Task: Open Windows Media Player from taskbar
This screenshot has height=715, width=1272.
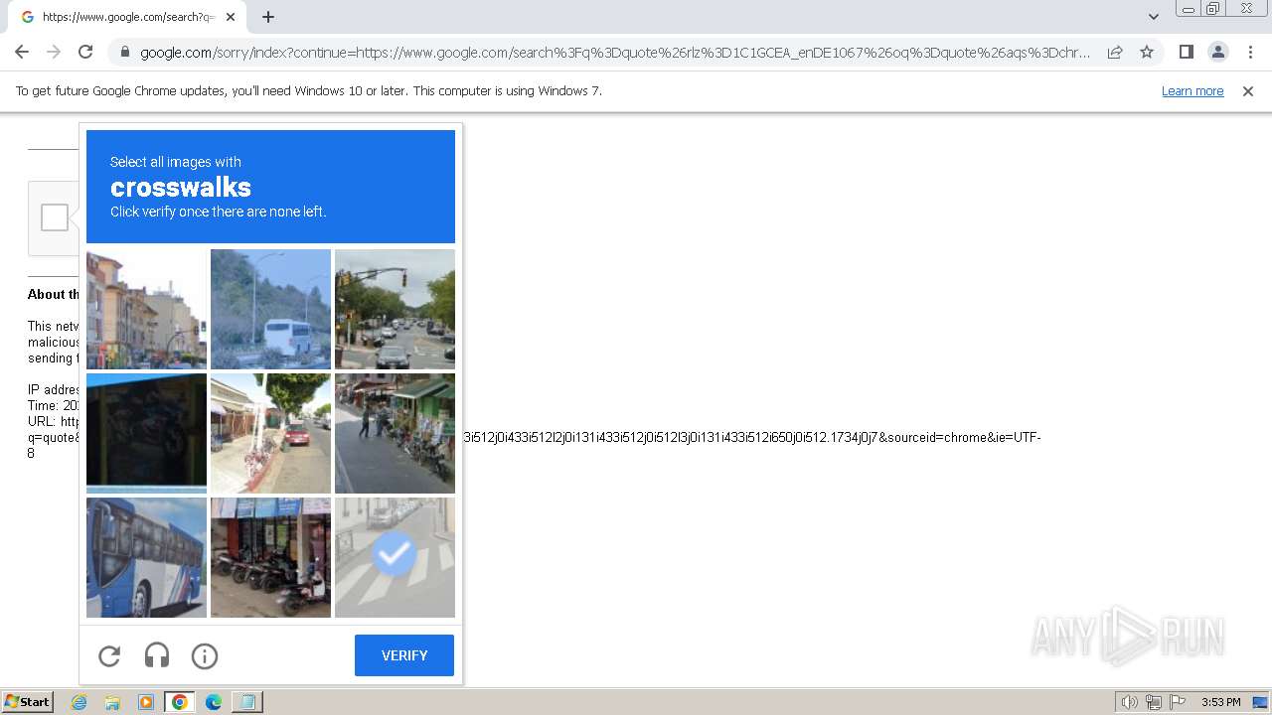Action: pos(146,702)
